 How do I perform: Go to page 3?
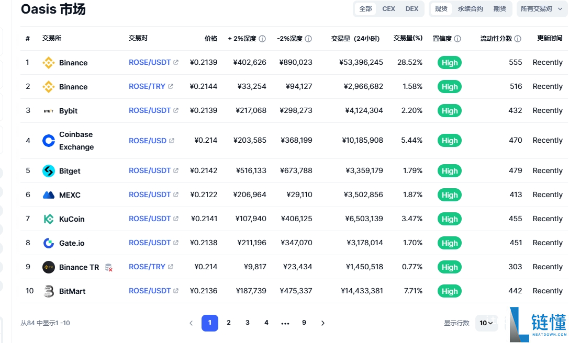[x=248, y=322]
